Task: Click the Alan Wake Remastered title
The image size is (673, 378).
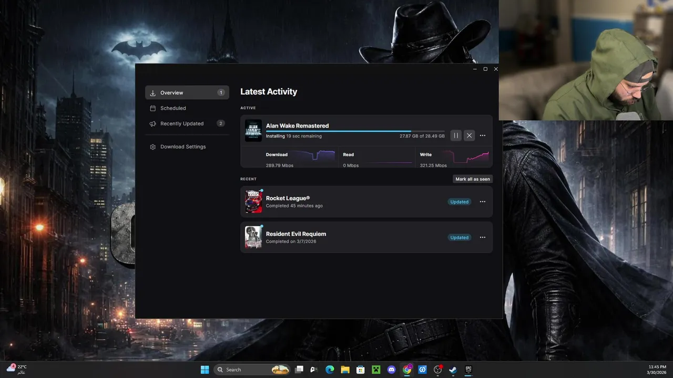Action: tap(297, 125)
